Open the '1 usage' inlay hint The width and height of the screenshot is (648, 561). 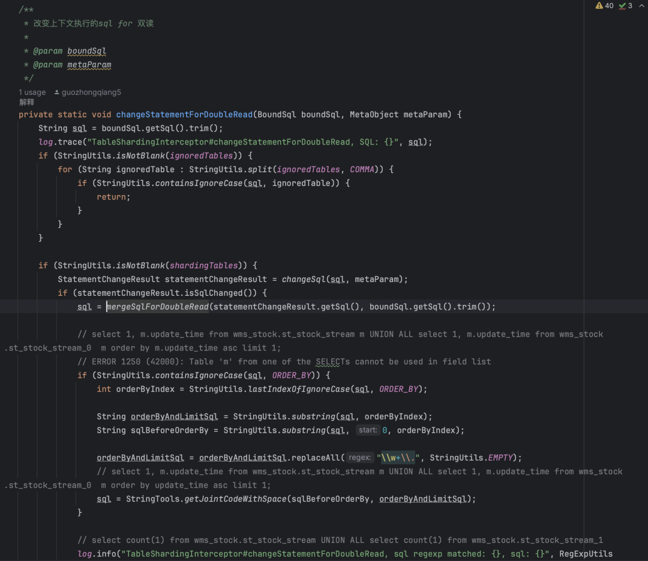pos(32,92)
